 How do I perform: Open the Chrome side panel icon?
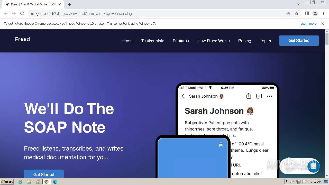307,14
